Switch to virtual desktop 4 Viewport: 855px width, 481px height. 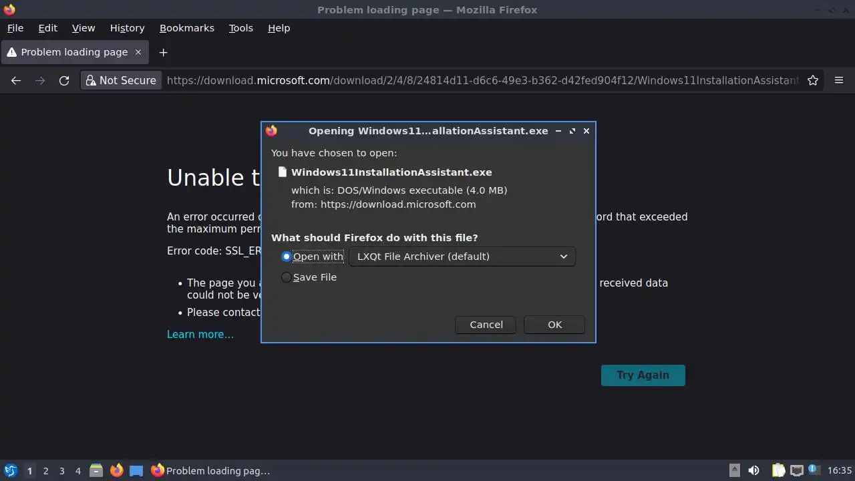click(77, 470)
